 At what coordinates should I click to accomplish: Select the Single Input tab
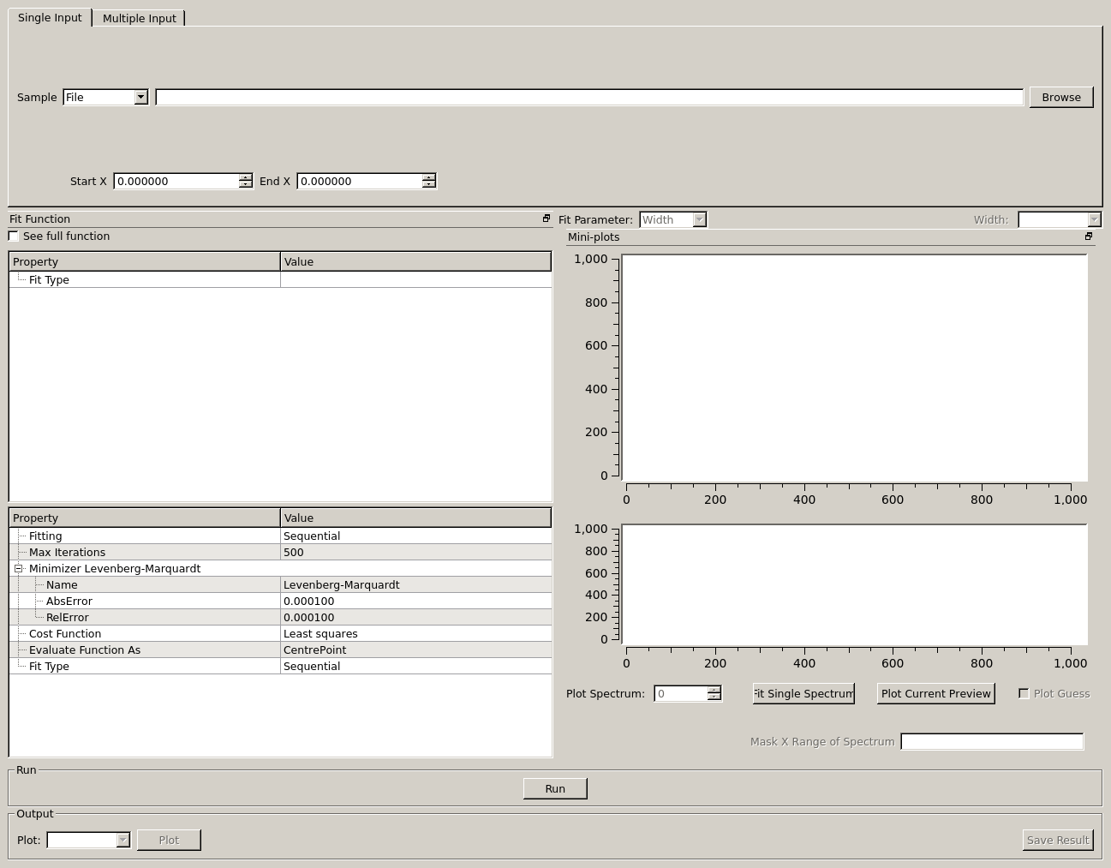coord(50,17)
